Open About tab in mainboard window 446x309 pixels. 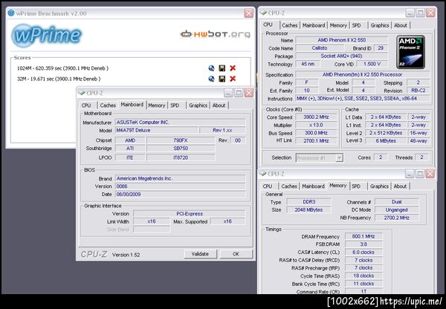point(219,105)
